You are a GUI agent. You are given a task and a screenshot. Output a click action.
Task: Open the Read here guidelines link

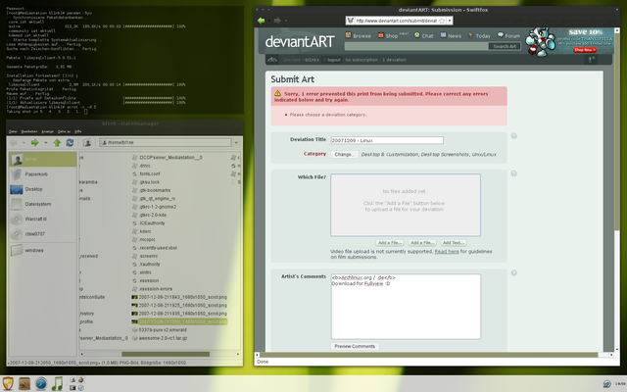(447, 252)
